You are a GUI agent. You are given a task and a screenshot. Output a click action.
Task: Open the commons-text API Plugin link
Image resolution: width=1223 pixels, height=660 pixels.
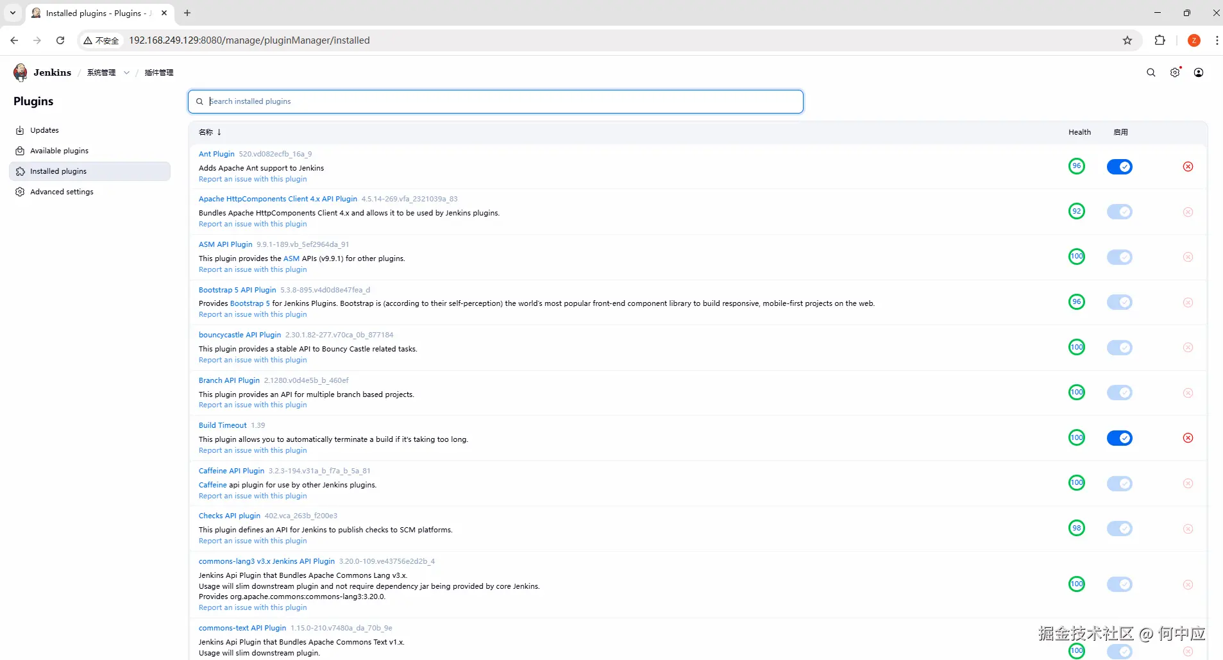pos(242,628)
